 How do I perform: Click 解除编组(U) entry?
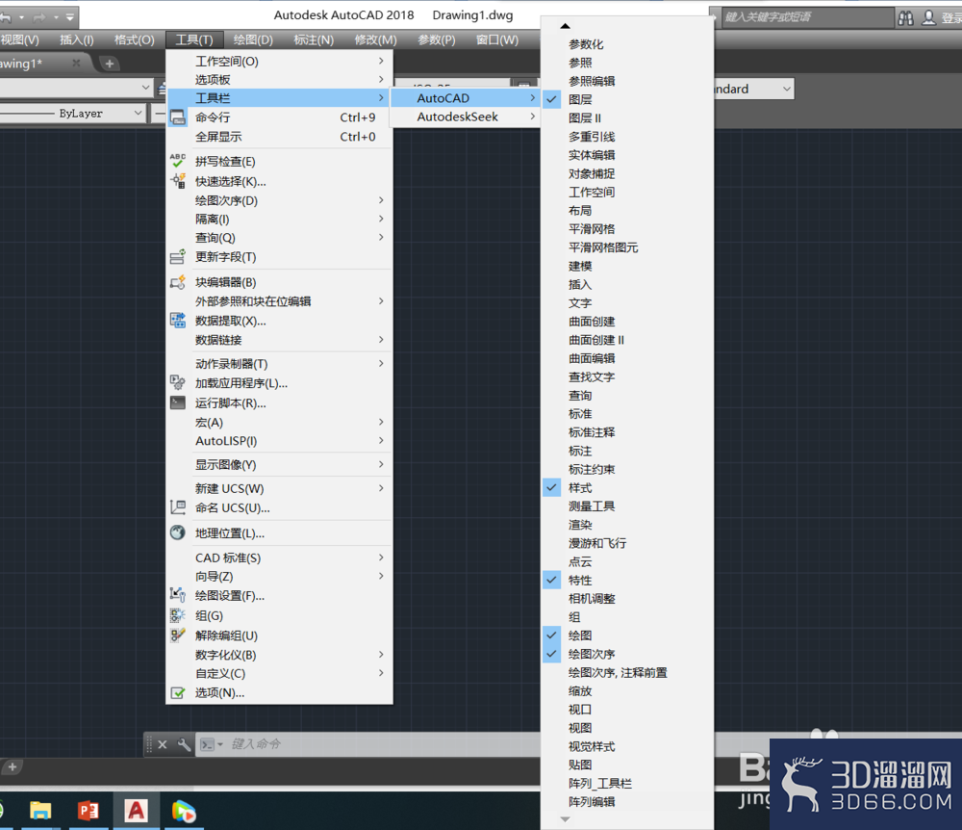(x=279, y=635)
